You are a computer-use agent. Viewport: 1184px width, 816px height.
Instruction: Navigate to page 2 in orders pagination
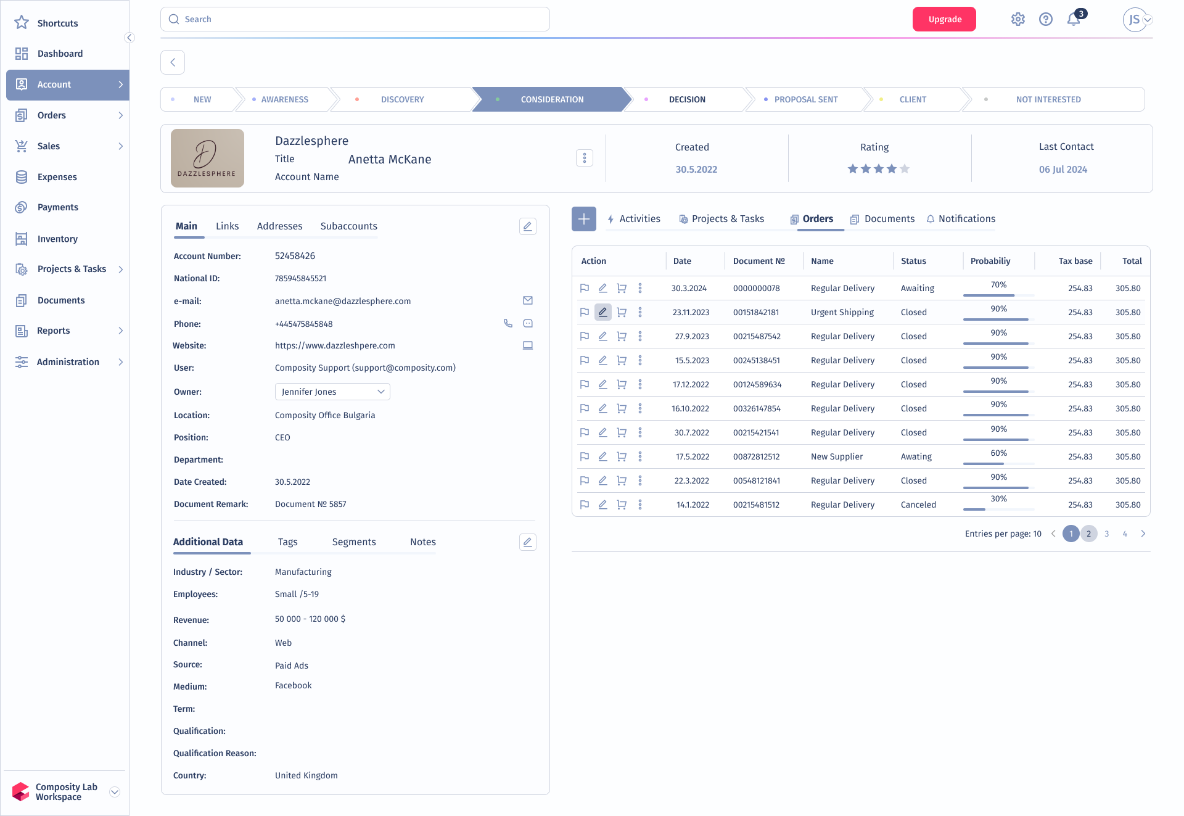pyautogui.click(x=1090, y=534)
